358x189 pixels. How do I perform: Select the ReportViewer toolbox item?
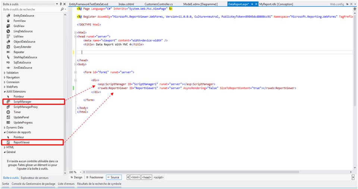pyautogui.click(x=22, y=142)
